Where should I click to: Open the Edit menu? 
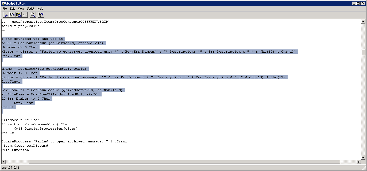[x=12, y=9]
